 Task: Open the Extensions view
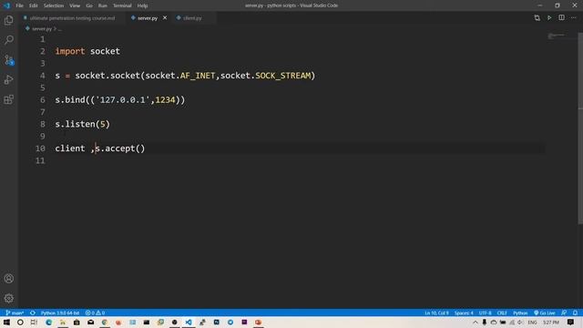pos(9,99)
